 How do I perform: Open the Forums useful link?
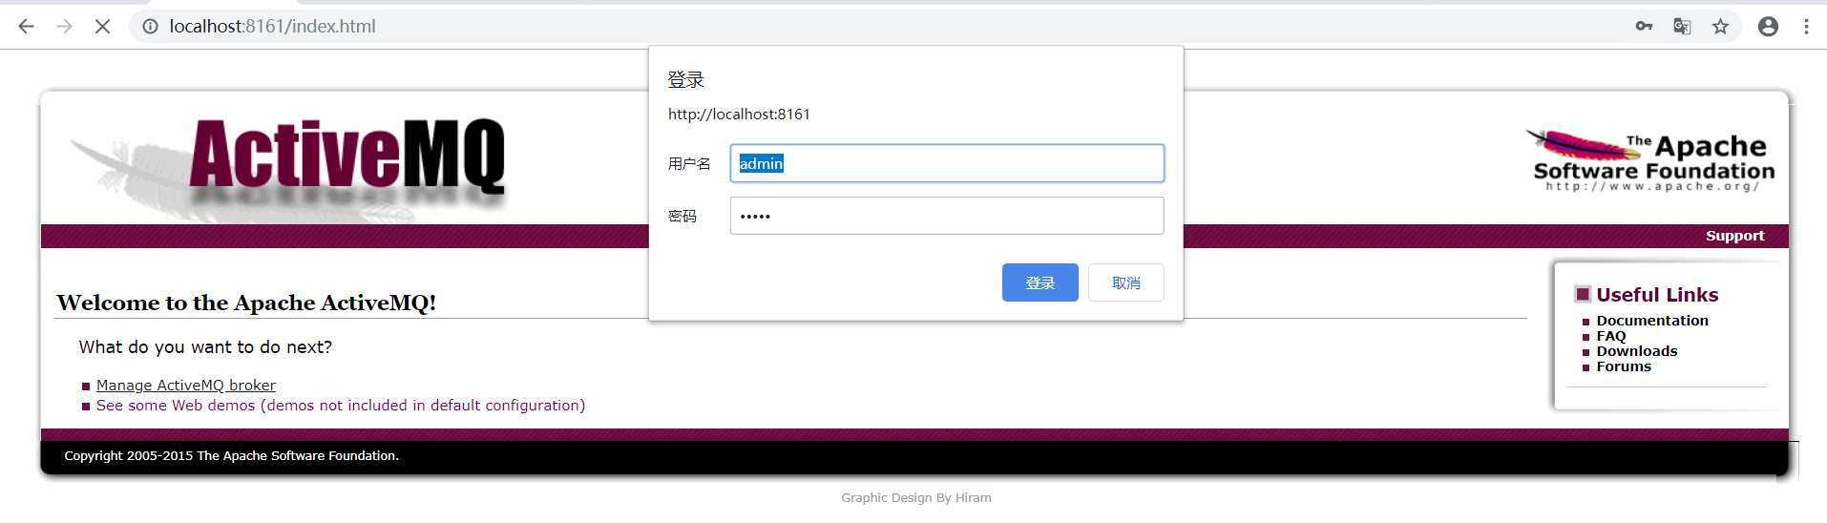pos(1624,366)
